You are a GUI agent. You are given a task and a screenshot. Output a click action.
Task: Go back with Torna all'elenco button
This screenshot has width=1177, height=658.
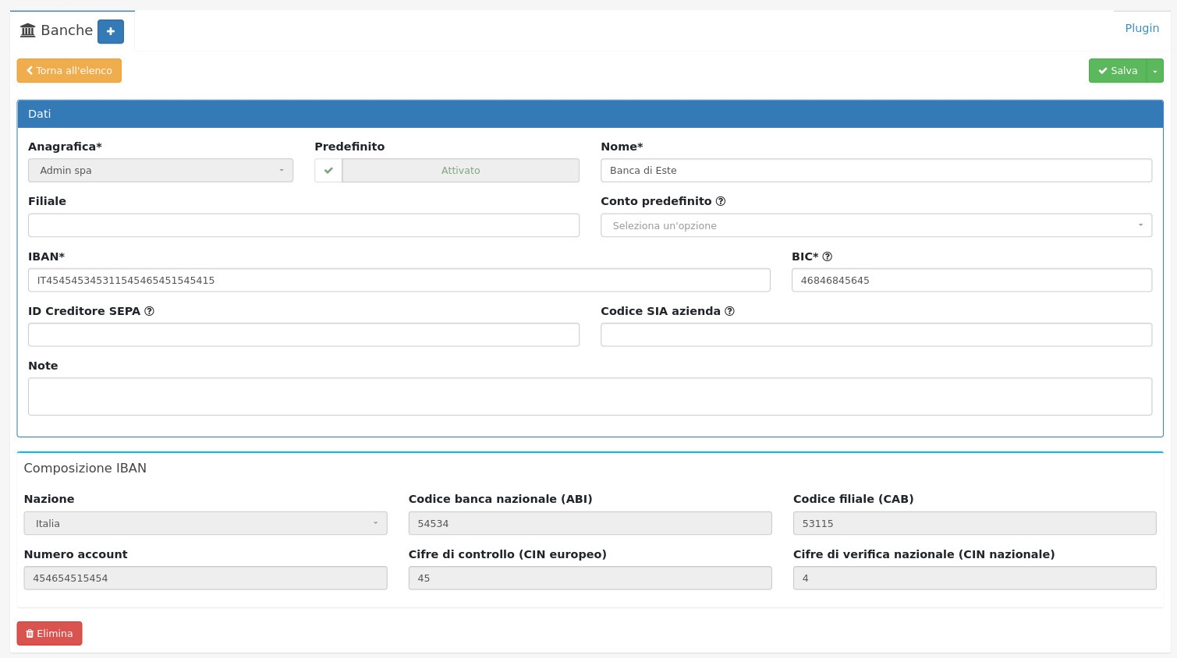coord(69,71)
